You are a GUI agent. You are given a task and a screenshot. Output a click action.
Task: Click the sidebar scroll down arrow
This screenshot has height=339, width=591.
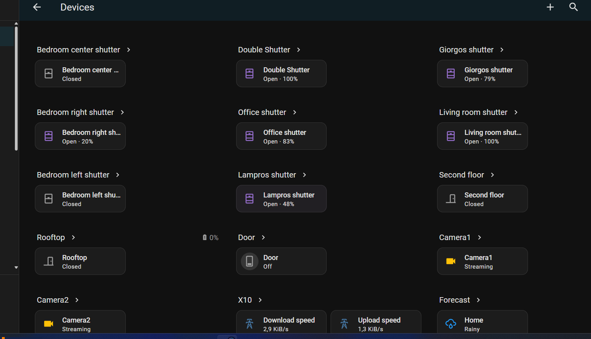[x=16, y=267]
